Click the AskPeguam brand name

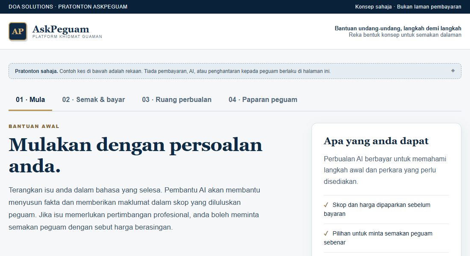61,29
